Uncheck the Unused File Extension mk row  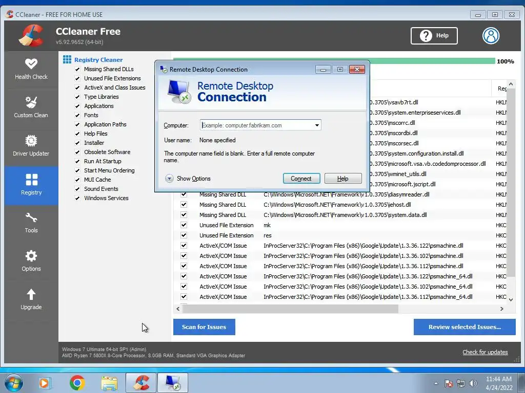(184, 225)
